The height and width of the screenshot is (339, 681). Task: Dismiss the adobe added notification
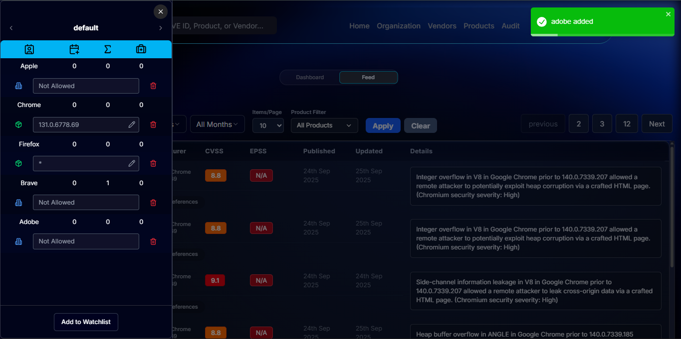(x=668, y=14)
